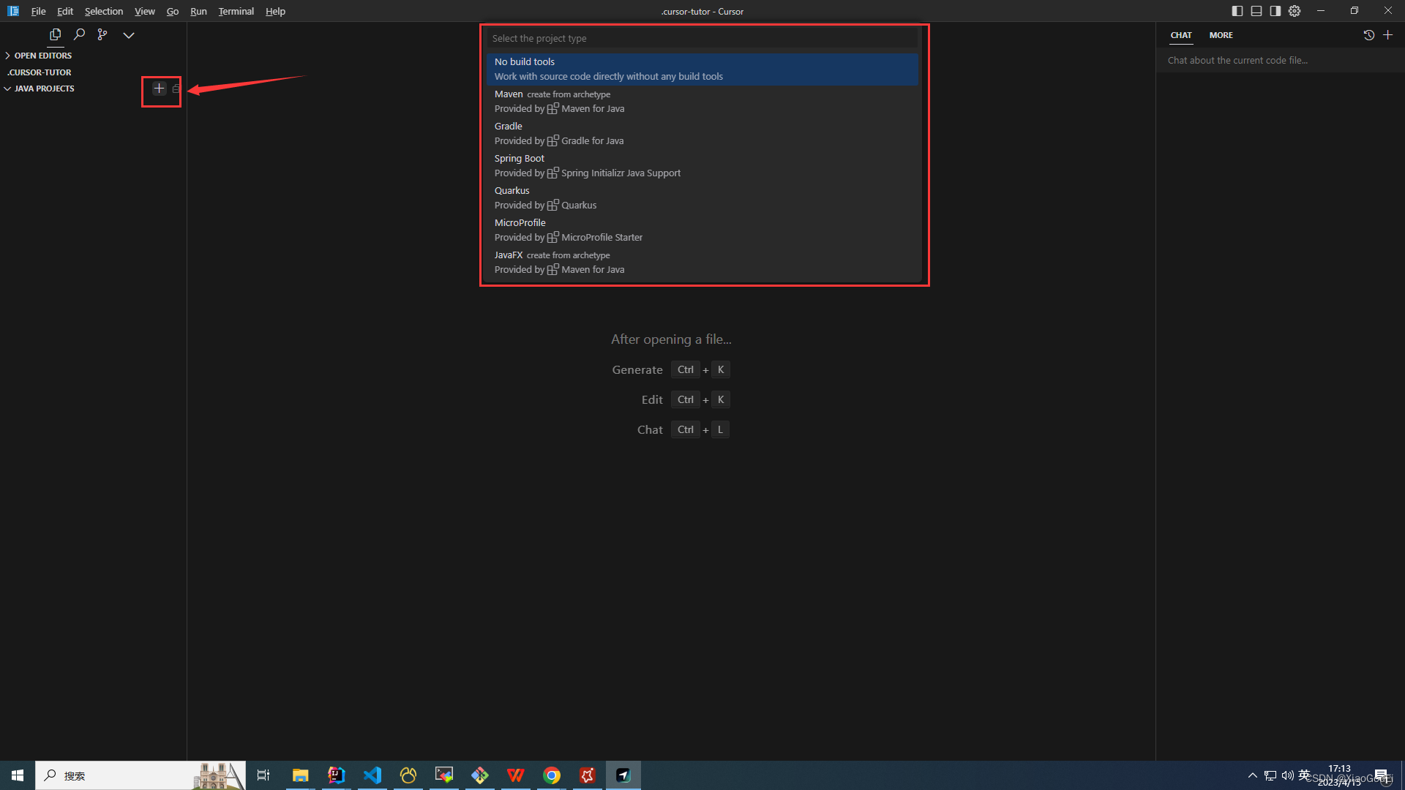The image size is (1405, 790).
Task: Click the collapse-all icon in Java Projects
Action: click(x=176, y=89)
